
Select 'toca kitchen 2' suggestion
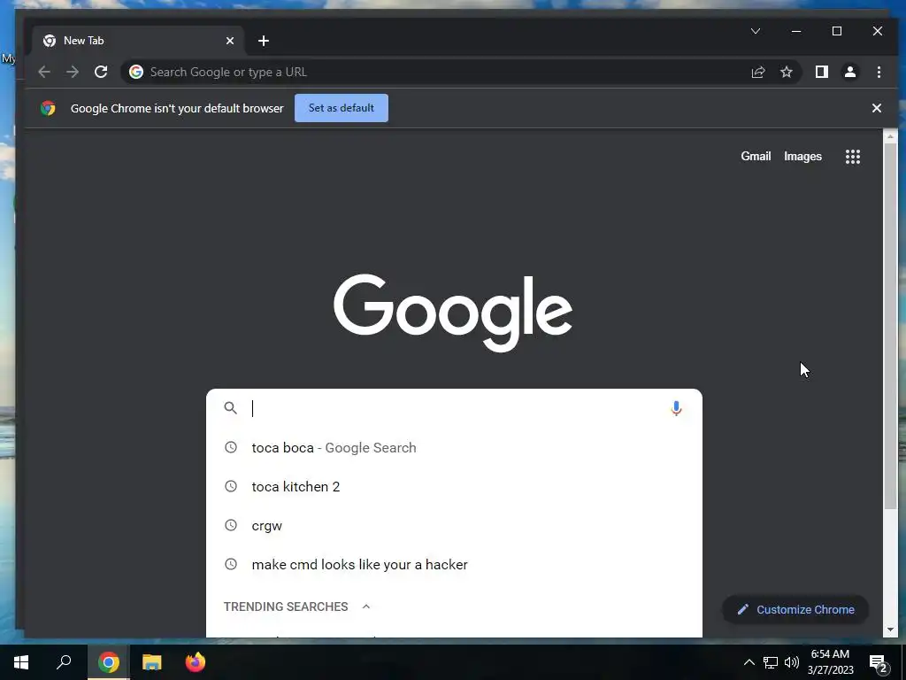[454, 486]
